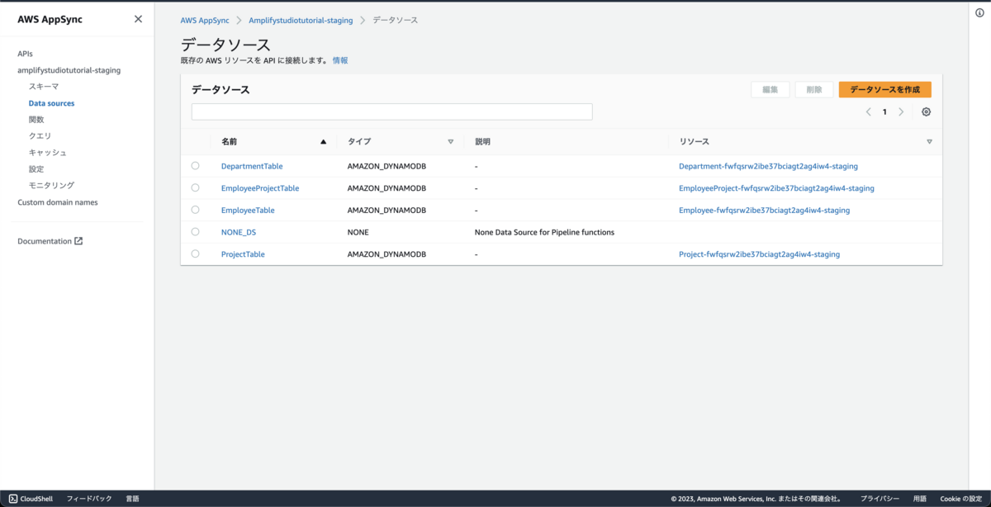
Task: Click AMAZON_DYNAMODB type in ProjectTable row
Action: pos(386,254)
